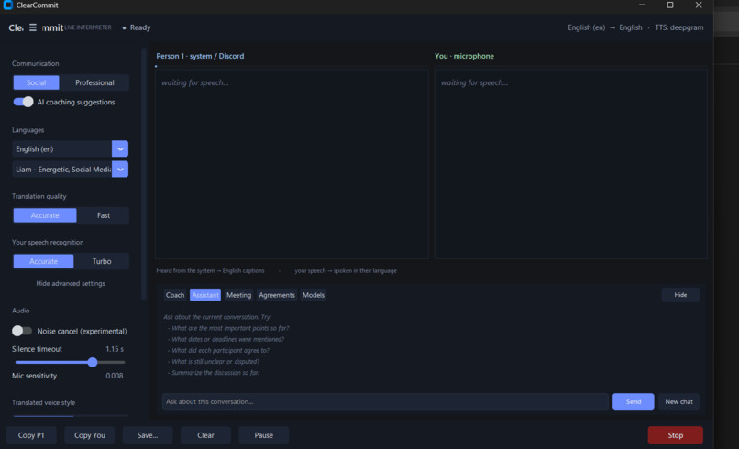Toggle AI coaching suggestions switch

point(23,102)
